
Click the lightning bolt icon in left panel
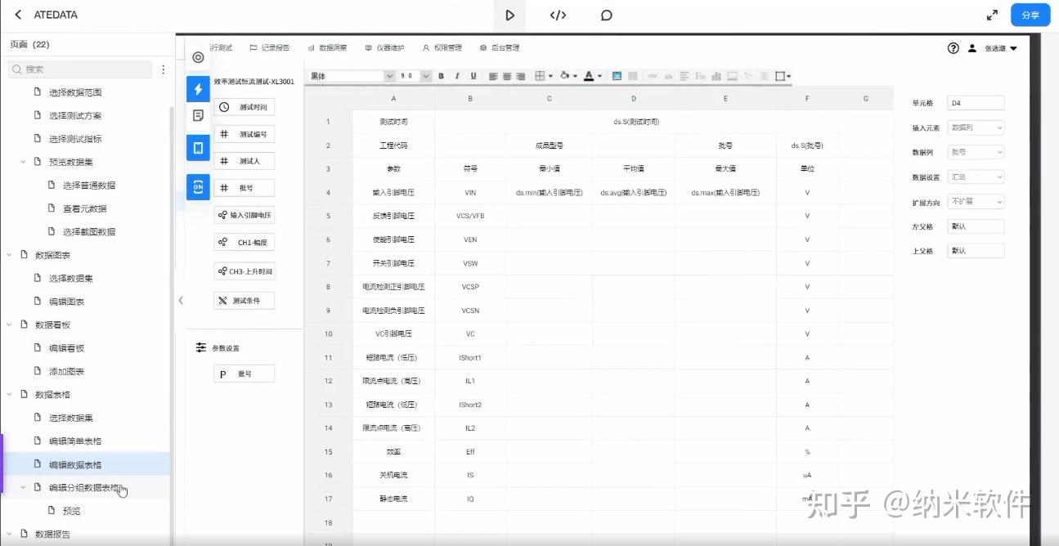[197, 89]
